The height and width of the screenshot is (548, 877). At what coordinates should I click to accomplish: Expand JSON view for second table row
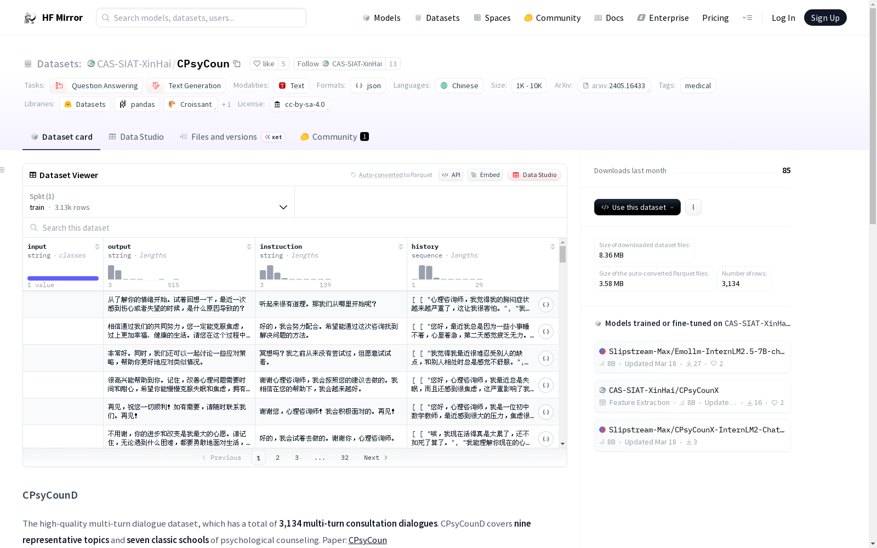(546, 332)
